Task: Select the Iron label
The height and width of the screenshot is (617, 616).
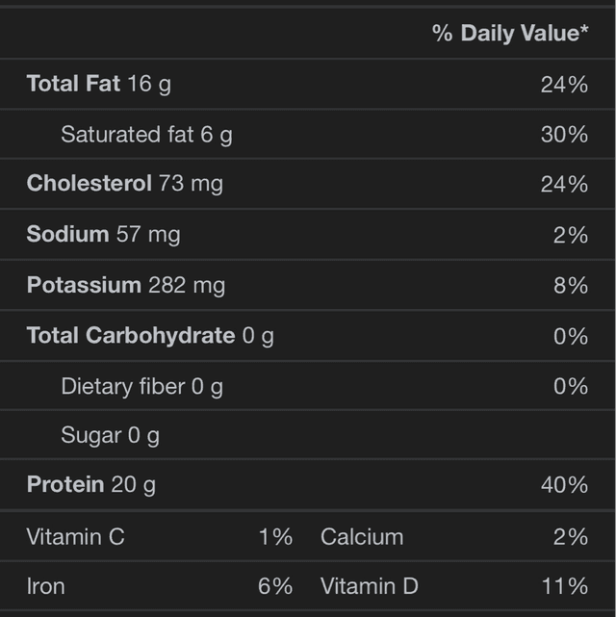Action: tap(46, 586)
